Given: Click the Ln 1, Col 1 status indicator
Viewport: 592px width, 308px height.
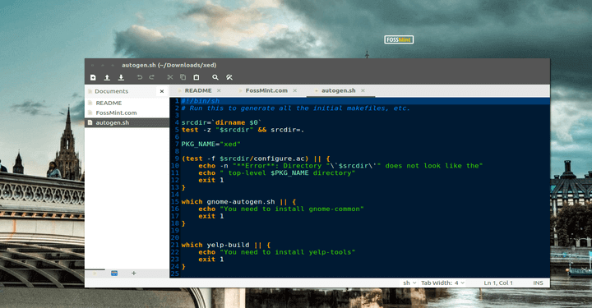Looking at the screenshot, I should pyautogui.click(x=498, y=283).
